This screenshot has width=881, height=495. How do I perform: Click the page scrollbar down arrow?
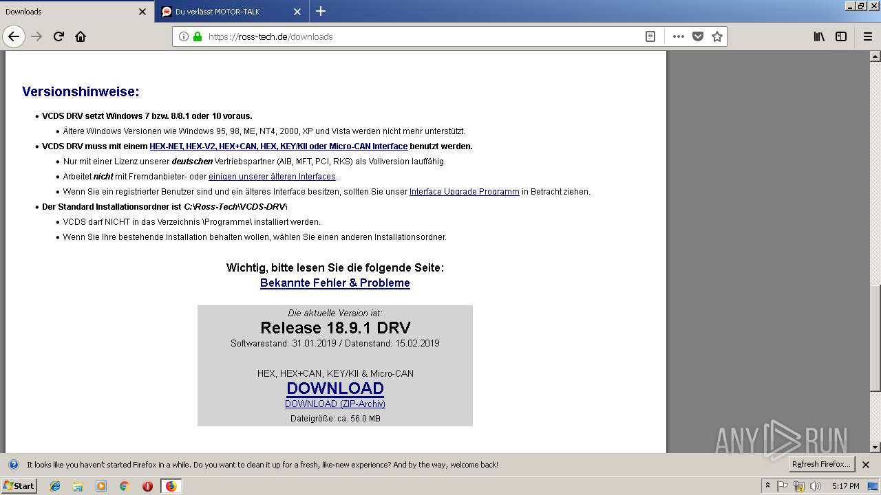[875, 448]
